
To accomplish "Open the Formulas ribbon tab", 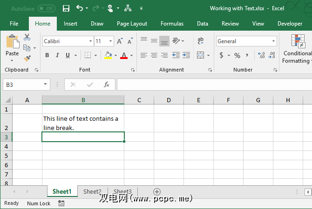I will tap(172, 24).
